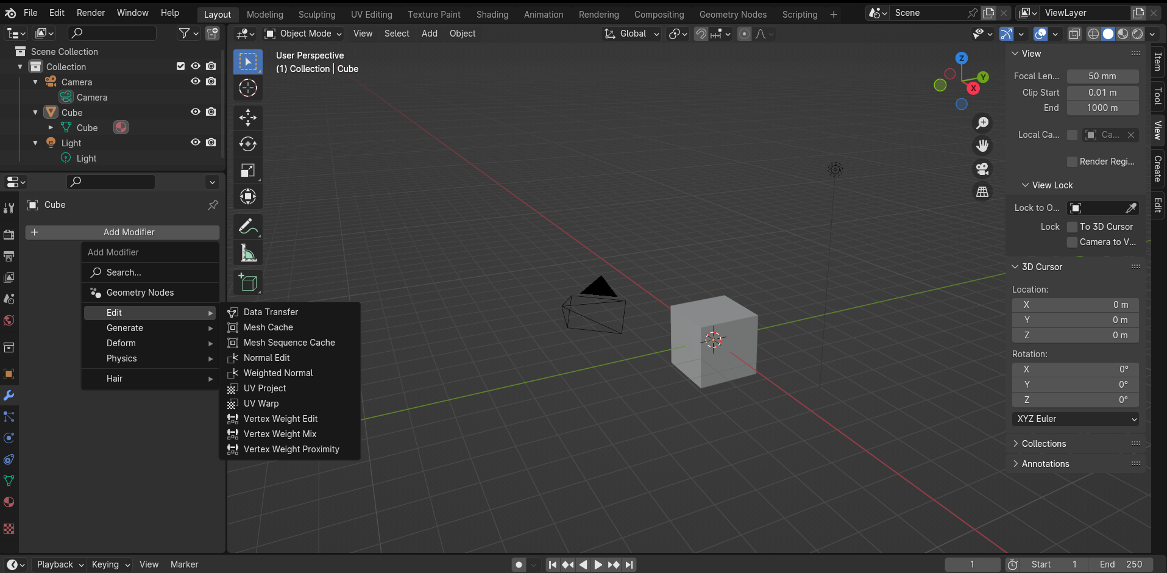
Task: Play the animation forward
Action: point(598,564)
